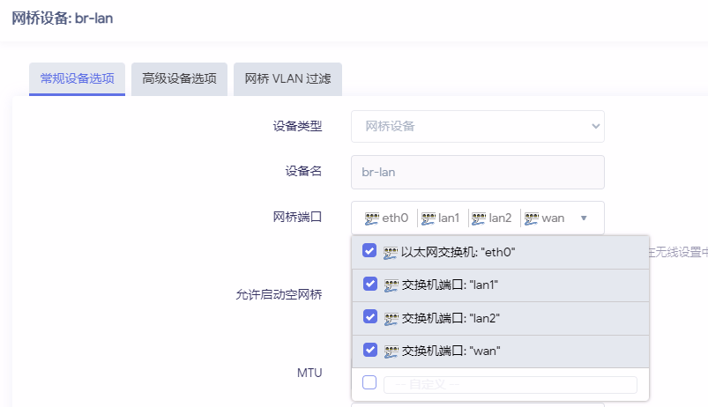Open the 设备类型 dropdown

[477, 126]
